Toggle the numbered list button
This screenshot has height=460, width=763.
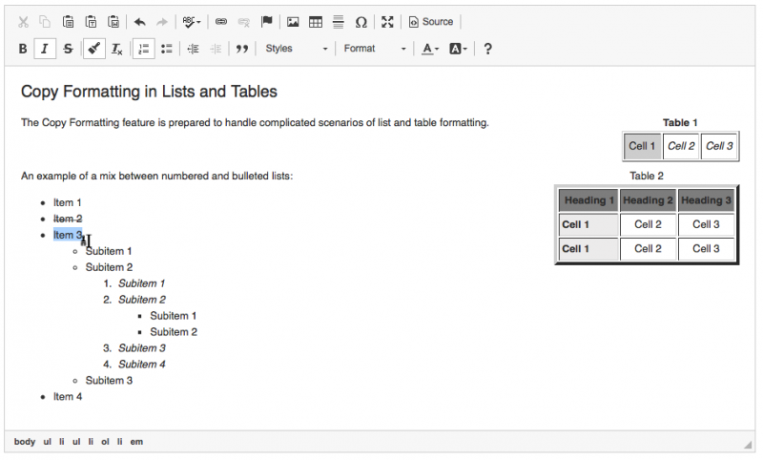click(143, 49)
